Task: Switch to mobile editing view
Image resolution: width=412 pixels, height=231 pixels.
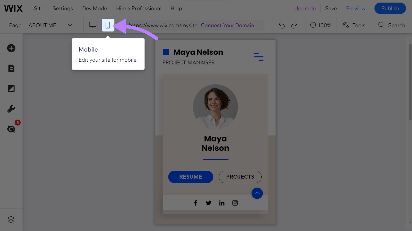Action: [108, 25]
